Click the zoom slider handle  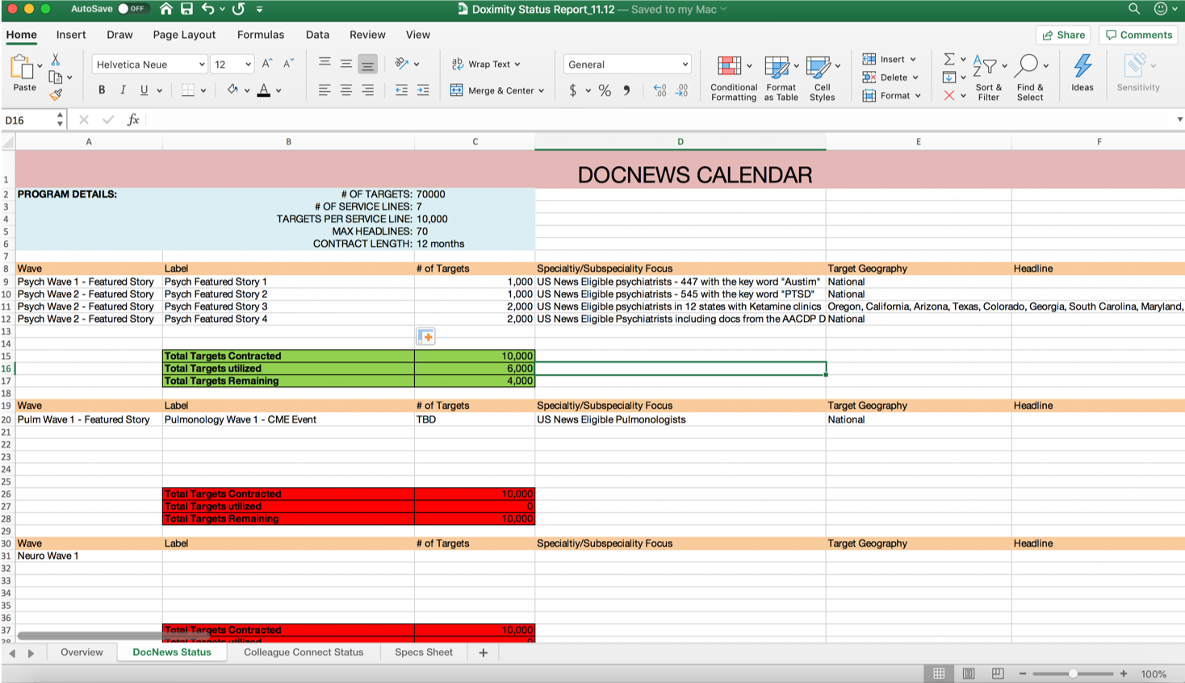[x=1073, y=673]
